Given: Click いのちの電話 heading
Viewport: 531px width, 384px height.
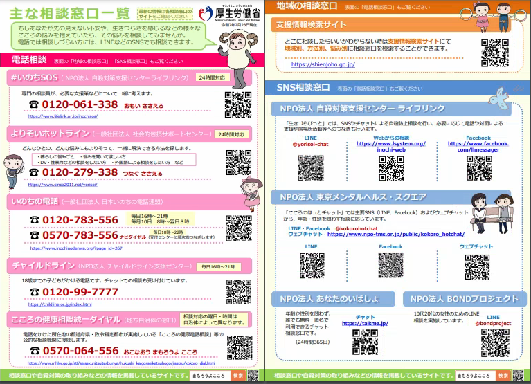Looking at the screenshot, I should pos(35,201).
